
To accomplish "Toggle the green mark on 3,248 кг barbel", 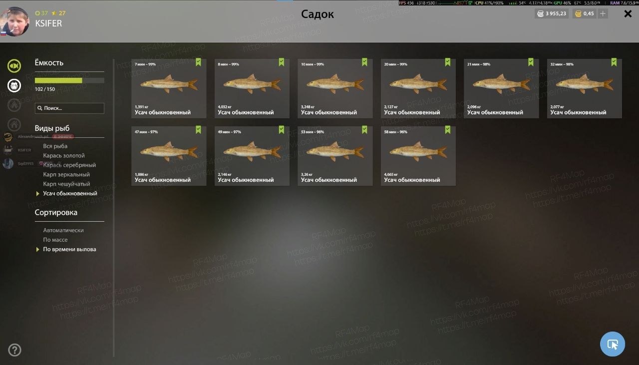I will [364, 62].
